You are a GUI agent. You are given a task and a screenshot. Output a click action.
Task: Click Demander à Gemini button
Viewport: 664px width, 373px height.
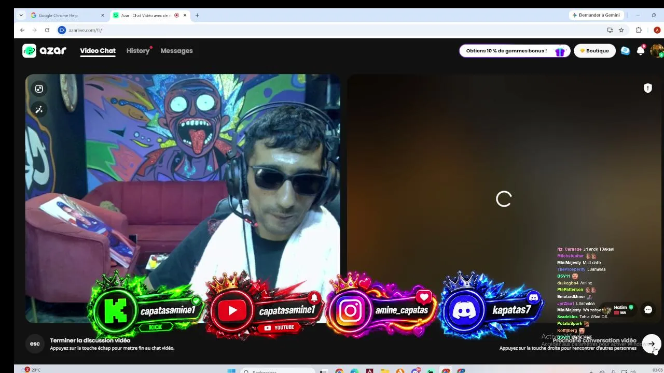coord(596,16)
